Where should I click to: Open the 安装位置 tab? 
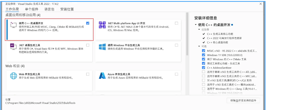pos(67,9)
